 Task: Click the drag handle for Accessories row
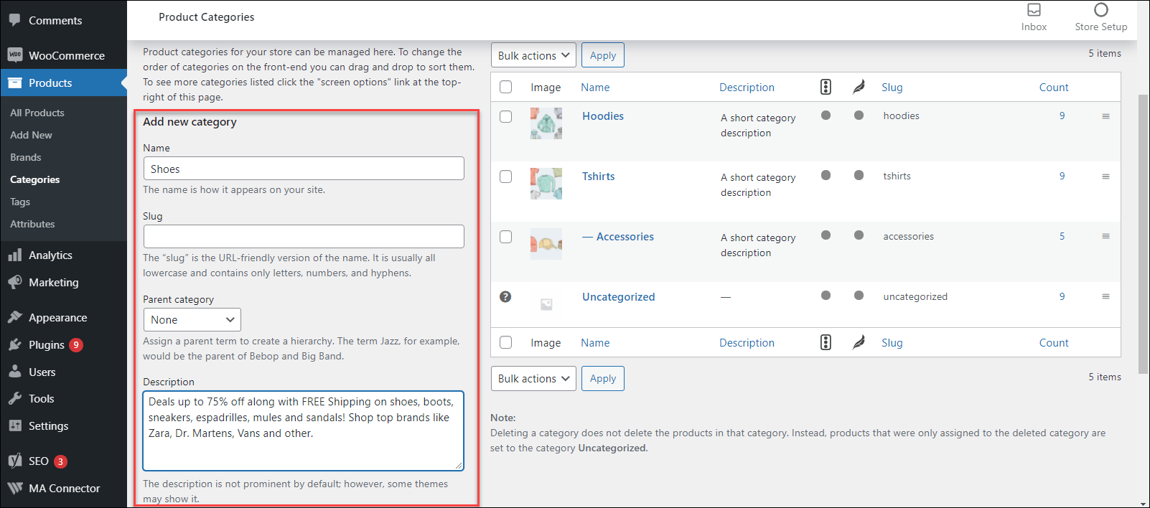1105,237
